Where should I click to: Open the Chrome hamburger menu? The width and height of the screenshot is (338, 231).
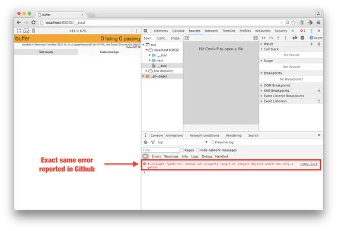click(x=318, y=23)
